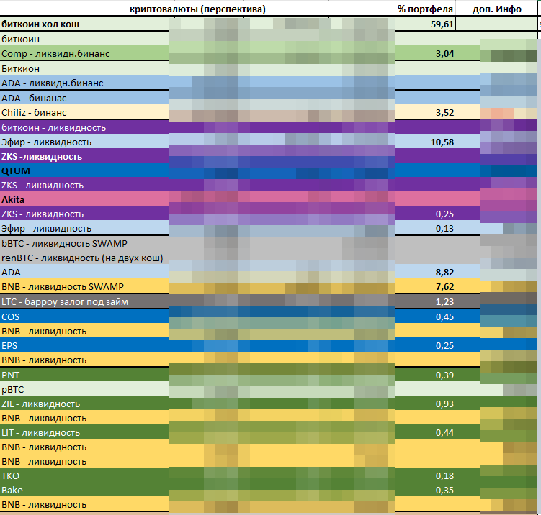Select the value 0,93
The image size is (541, 515).
(x=444, y=404)
